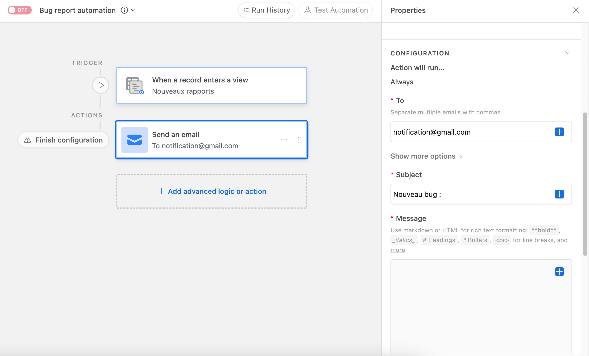
Task: Click the info icon beside automation name
Action: [124, 10]
